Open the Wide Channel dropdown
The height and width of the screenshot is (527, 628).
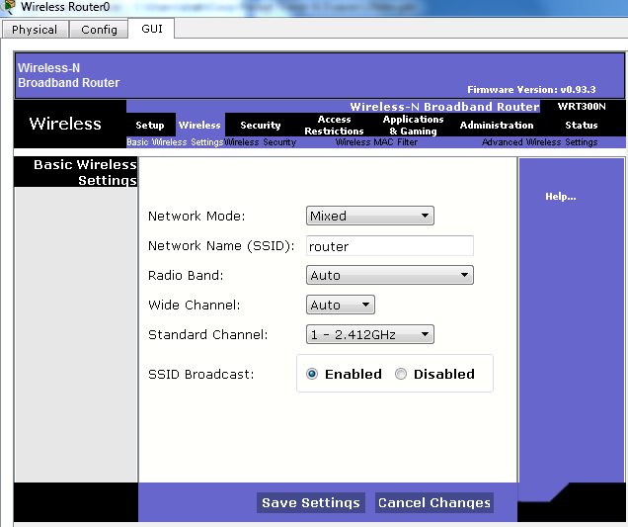coord(340,306)
